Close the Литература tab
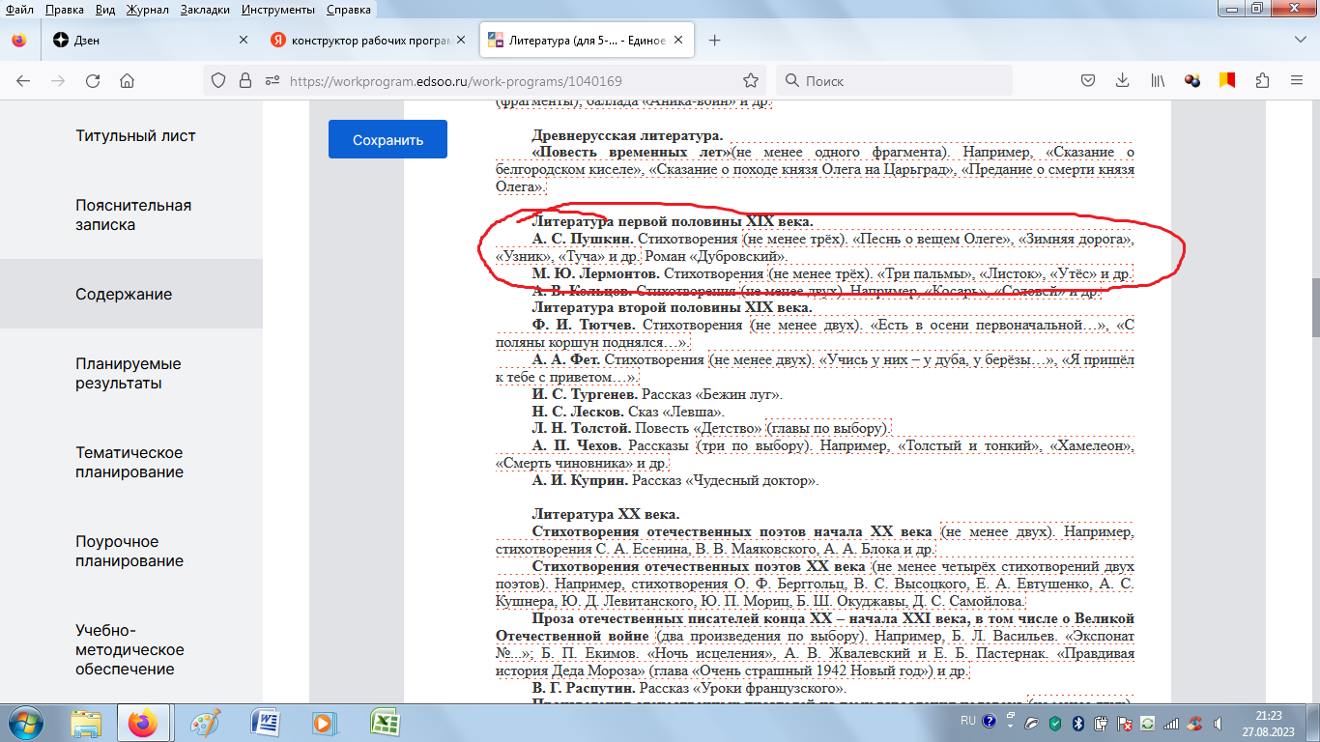1320x742 pixels. [x=679, y=41]
